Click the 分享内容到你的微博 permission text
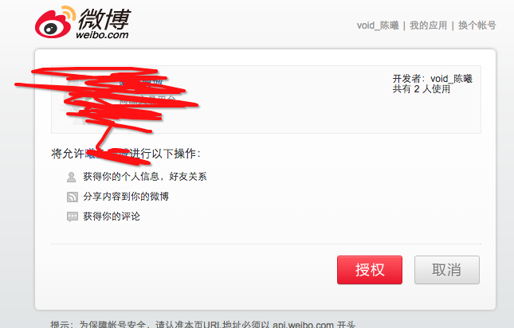 click(126, 197)
